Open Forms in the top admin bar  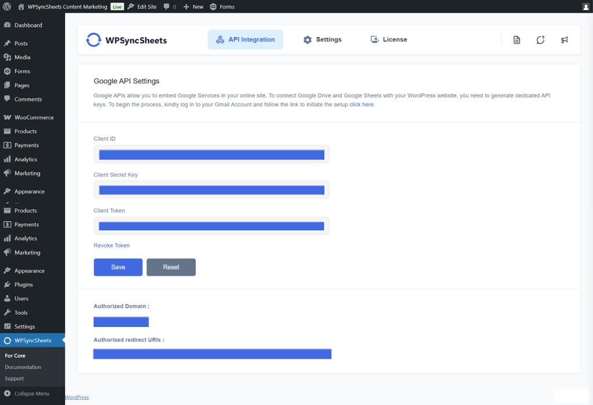222,6
